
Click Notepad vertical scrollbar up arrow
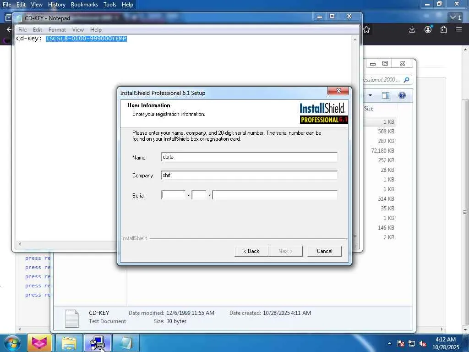355,39
